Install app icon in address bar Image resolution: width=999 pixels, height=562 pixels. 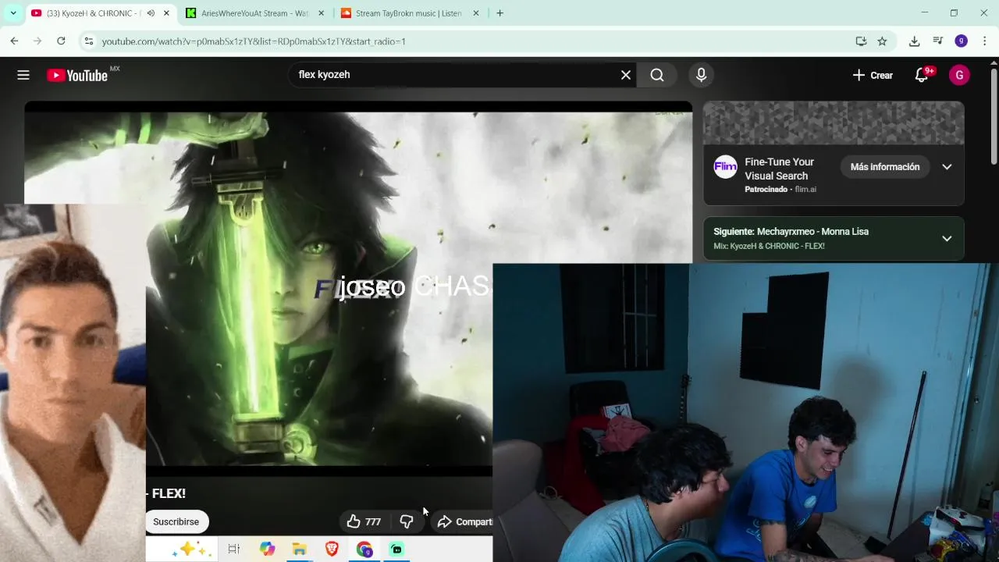[x=861, y=41]
